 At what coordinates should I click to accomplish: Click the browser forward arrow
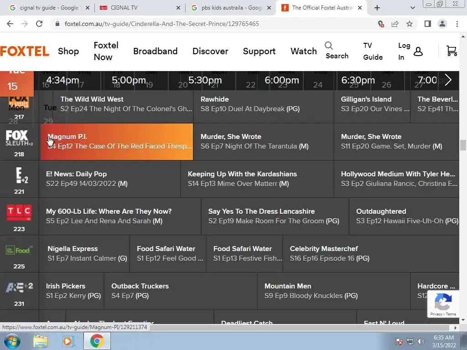point(25,24)
